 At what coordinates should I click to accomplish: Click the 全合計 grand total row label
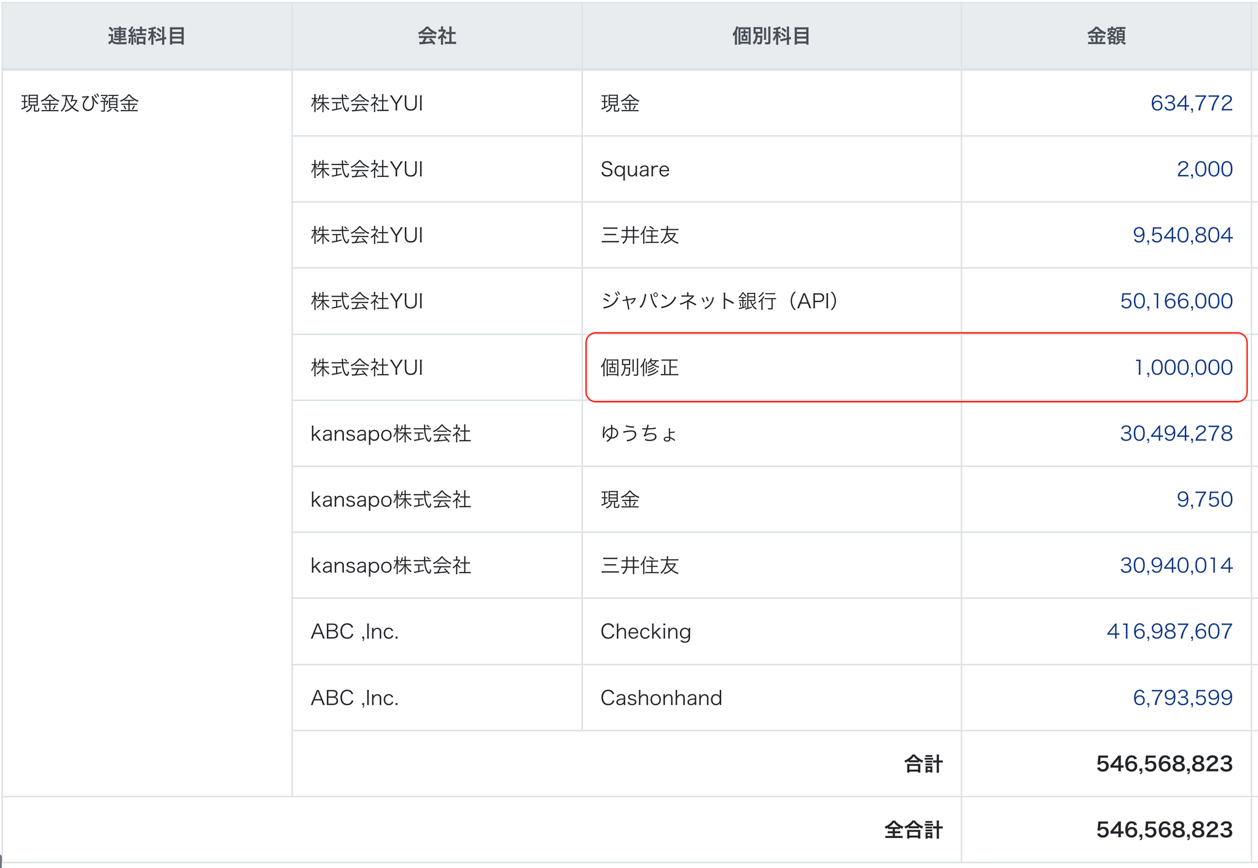click(x=913, y=830)
